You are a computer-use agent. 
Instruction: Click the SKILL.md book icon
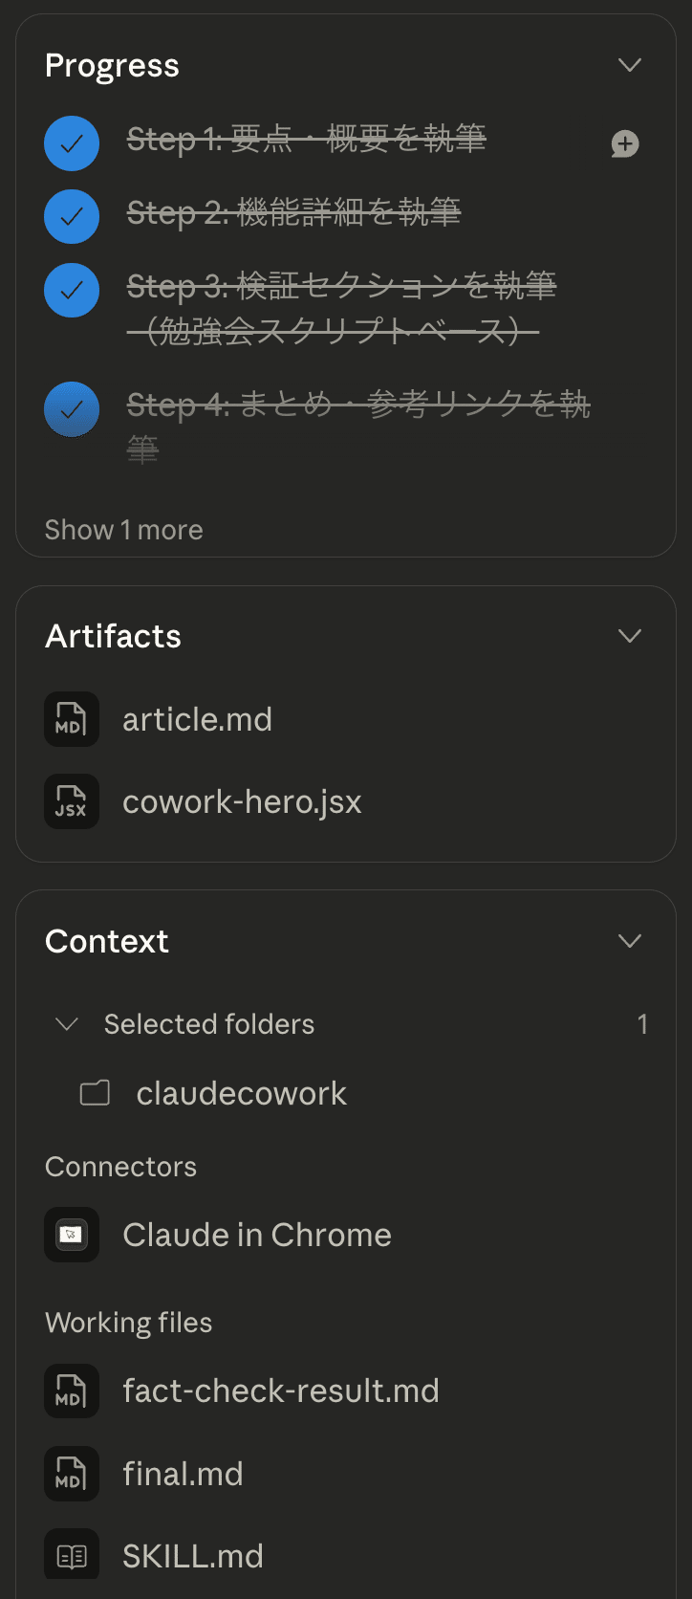[72, 1556]
